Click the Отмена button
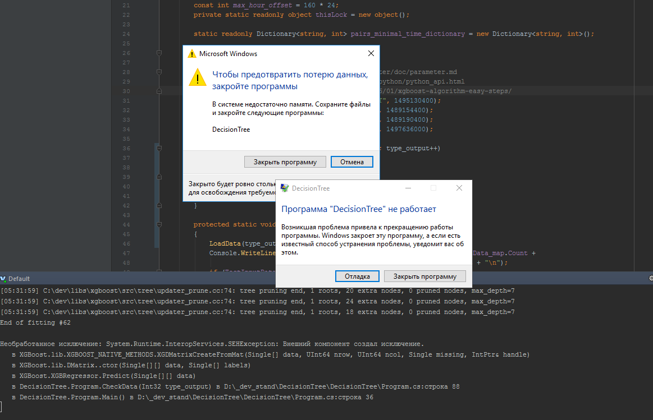Screen dimensions: 653x420 click(x=352, y=161)
